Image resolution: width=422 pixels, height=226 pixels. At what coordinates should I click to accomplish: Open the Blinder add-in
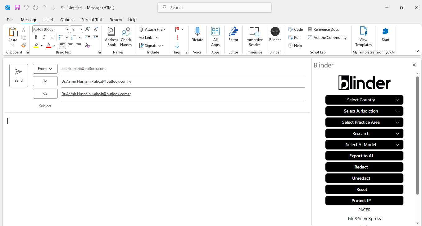click(275, 36)
